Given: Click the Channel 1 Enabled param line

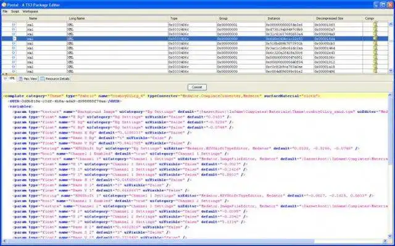Looking at the screenshot, I should point(121,154).
